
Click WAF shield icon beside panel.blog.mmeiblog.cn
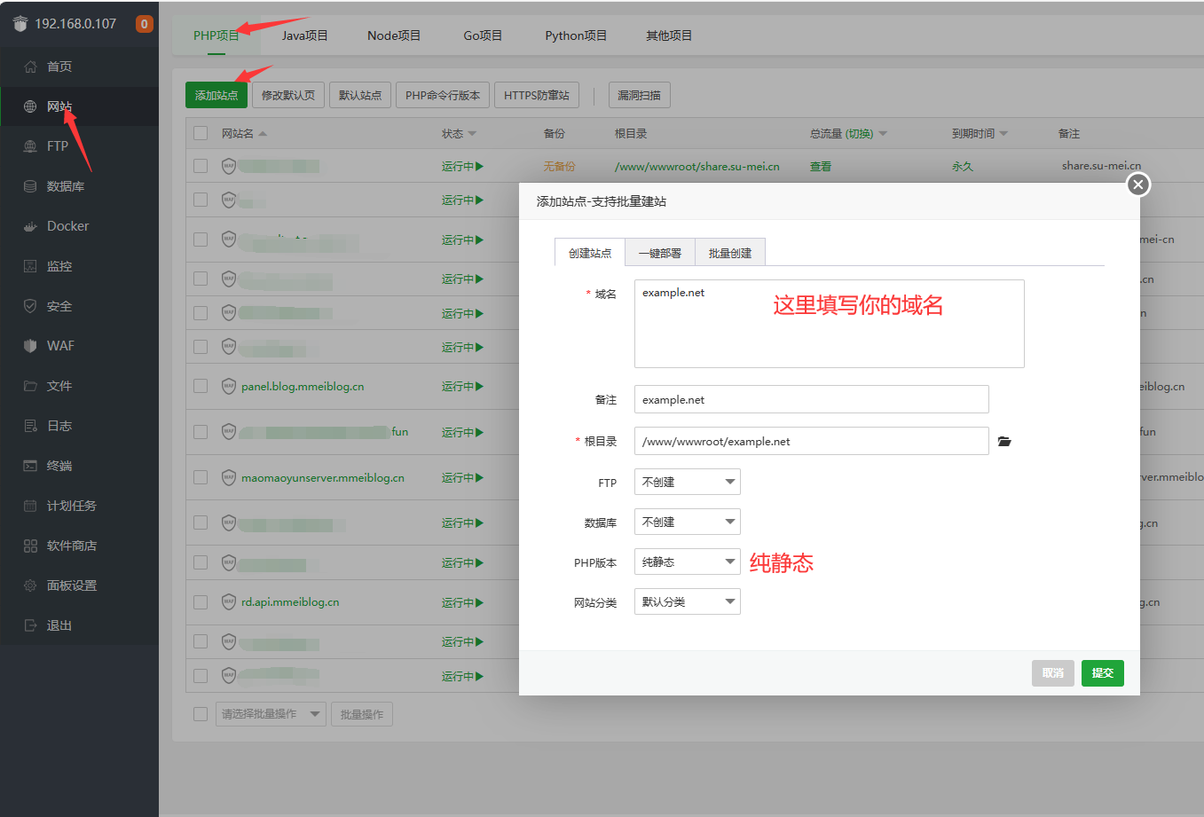pos(228,387)
